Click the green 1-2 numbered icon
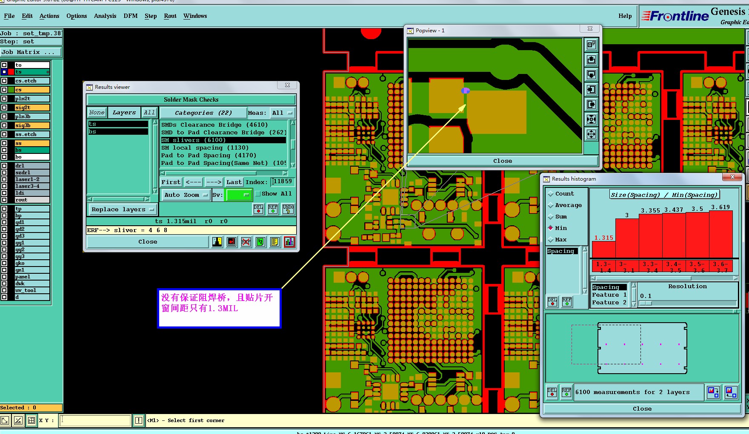This screenshot has height=434, width=749. 260,242
